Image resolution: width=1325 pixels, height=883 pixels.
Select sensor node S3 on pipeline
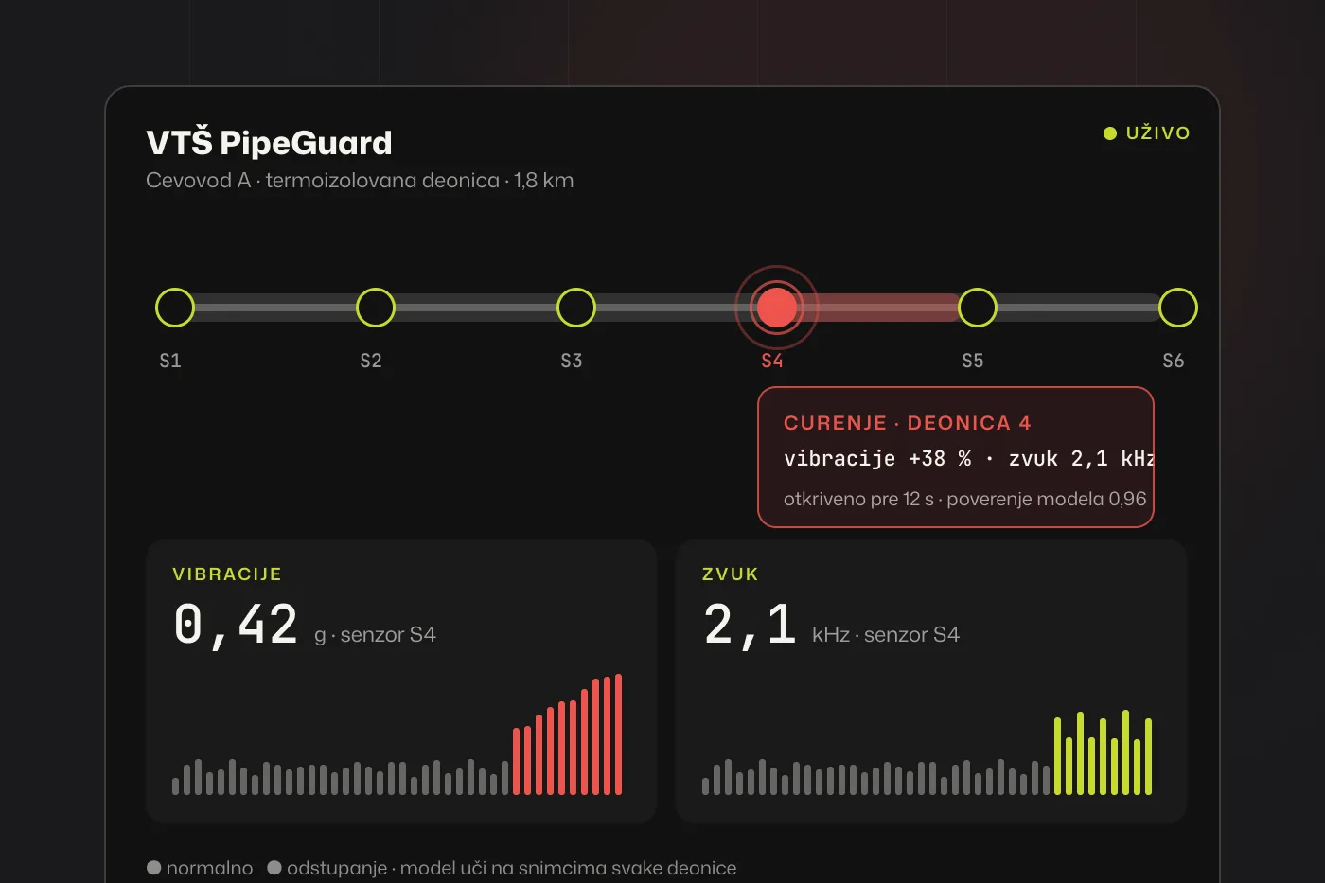[x=576, y=308]
